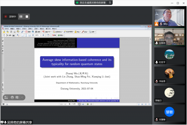
Task: Stop the meeting recording
Action: 27,17
